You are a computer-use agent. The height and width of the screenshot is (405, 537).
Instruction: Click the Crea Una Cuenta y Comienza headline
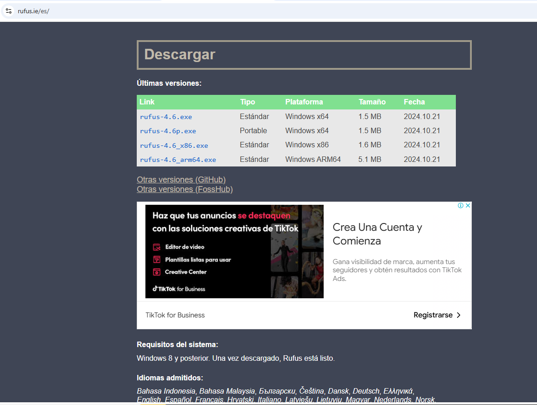coord(377,234)
